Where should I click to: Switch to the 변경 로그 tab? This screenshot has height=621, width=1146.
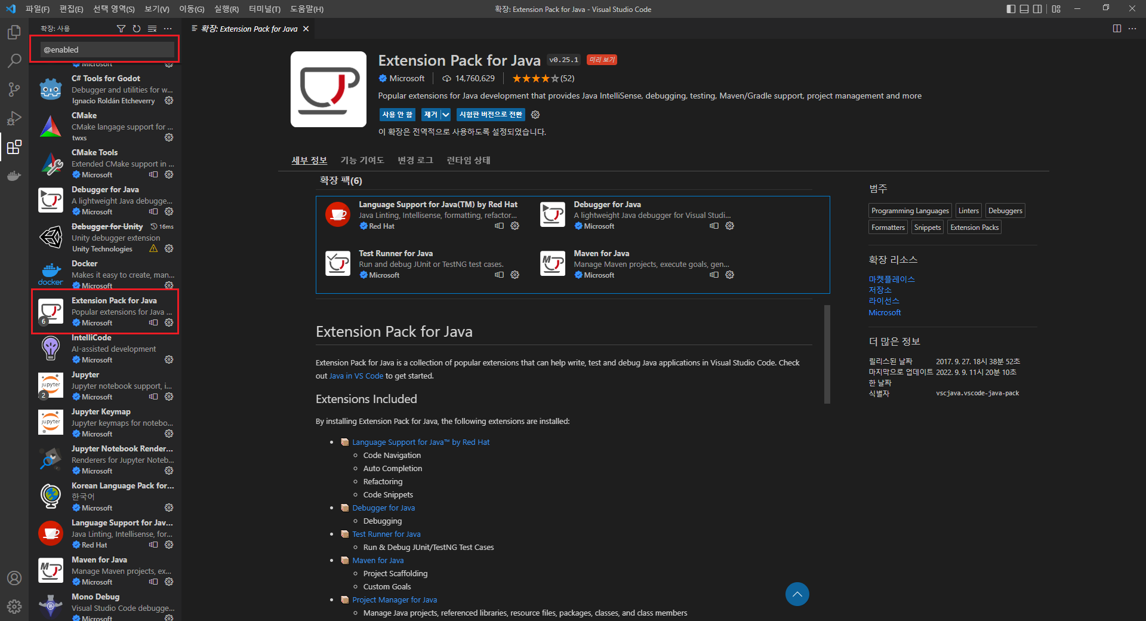[415, 160]
